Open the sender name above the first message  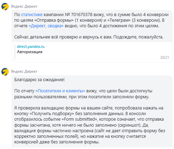pyautogui.click(x=24, y=6)
